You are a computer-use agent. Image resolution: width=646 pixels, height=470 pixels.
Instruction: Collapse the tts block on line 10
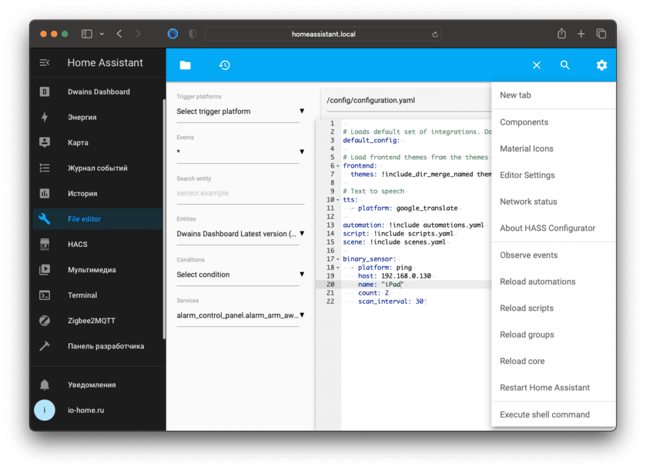pos(338,200)
